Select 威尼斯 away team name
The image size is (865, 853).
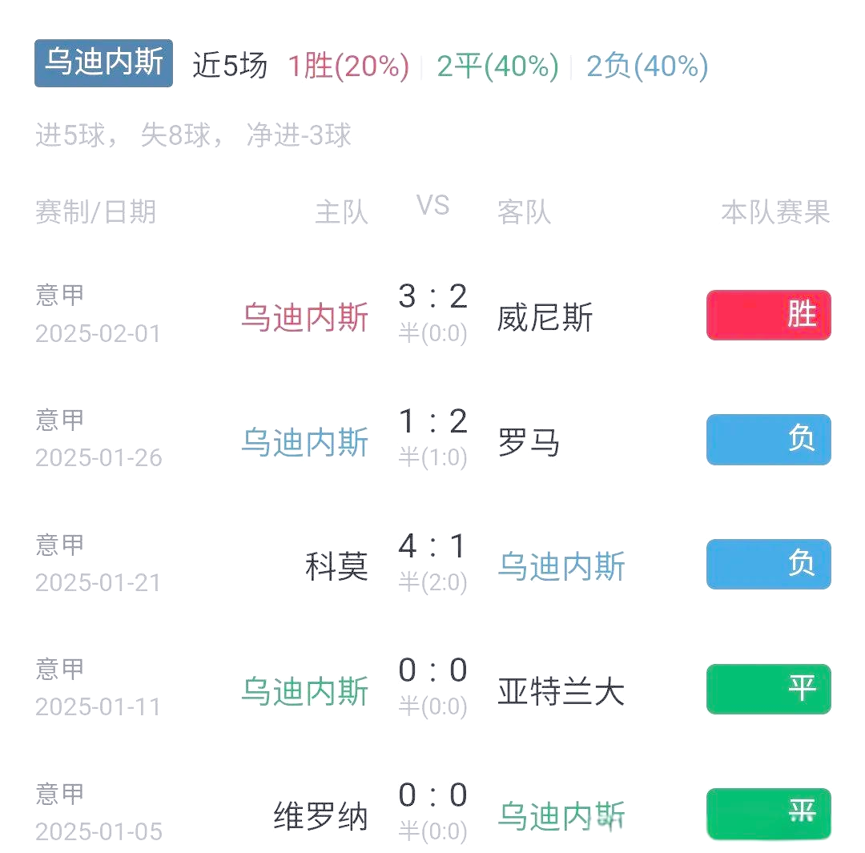point(545,318)
